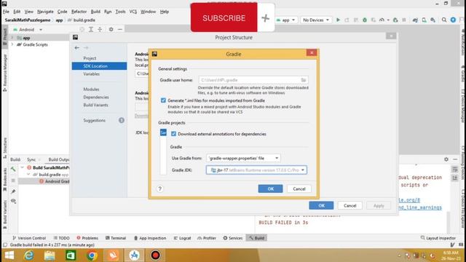This screenshot has width=466, height=262.
Task: Click the Collapse All icon in Project panel
Action: tap(100, 29)
